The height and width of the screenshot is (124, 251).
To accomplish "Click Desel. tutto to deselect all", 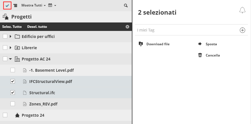I will point(37,27).
